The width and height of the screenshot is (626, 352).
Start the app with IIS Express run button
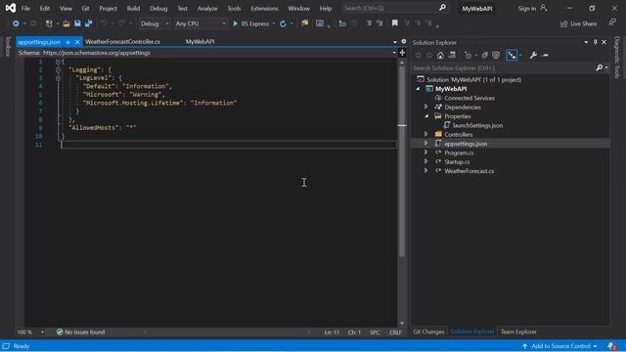[x=250, y=23]
